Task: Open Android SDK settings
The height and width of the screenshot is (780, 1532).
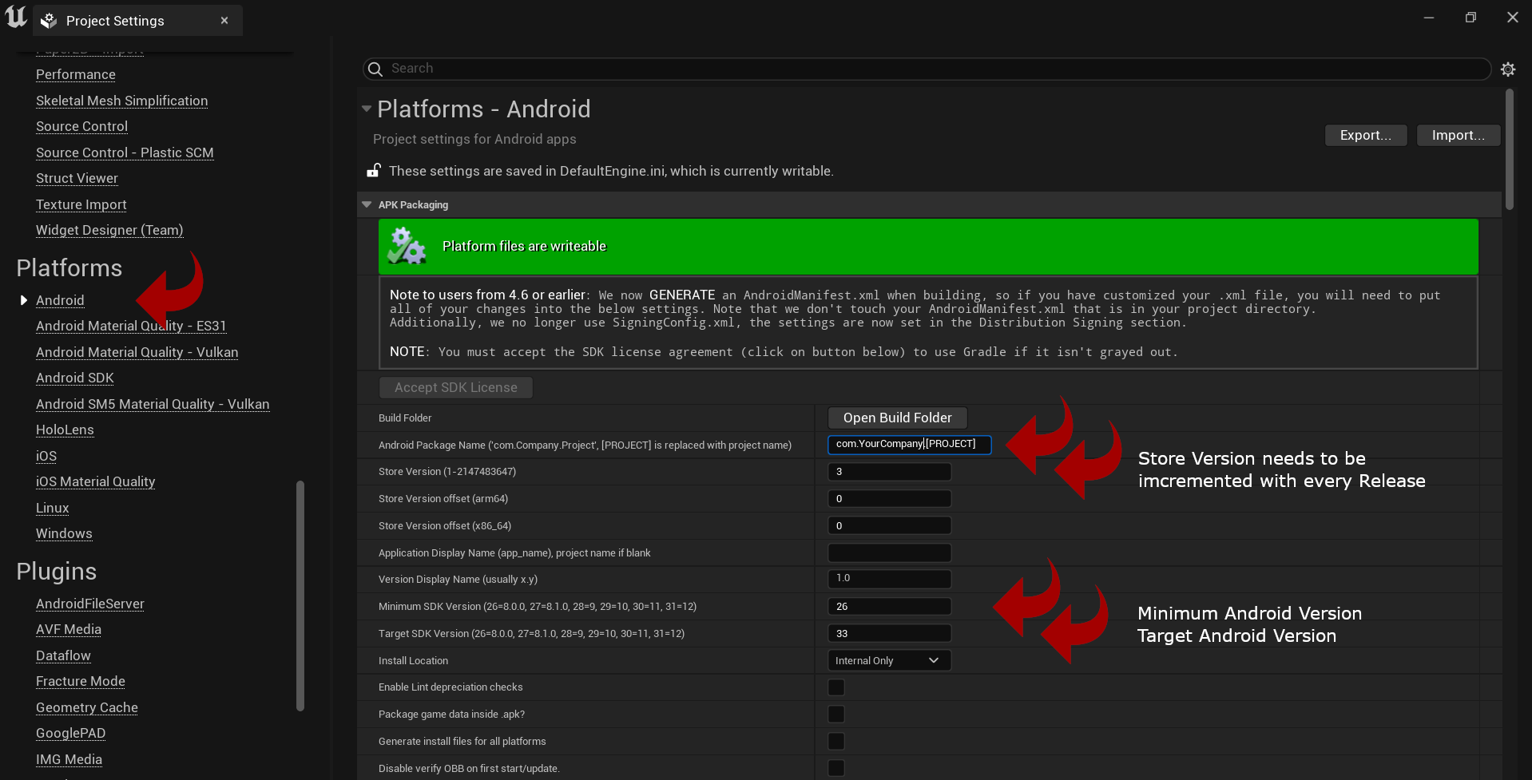Action: tap(75, 378)
